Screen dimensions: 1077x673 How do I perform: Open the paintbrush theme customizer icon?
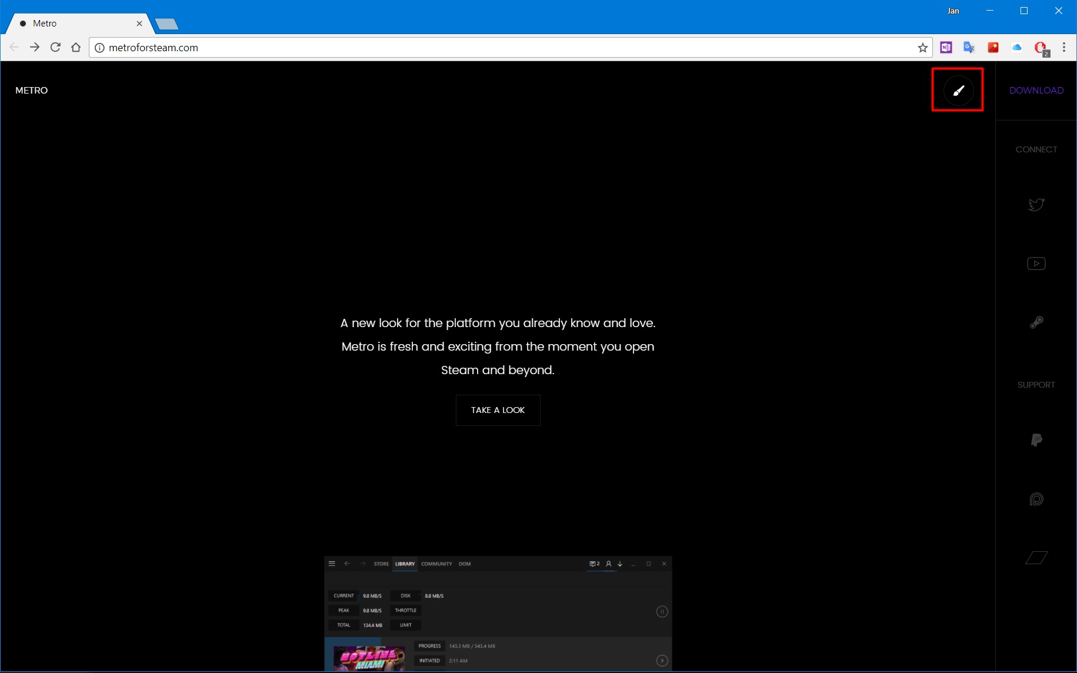point(958,91)
